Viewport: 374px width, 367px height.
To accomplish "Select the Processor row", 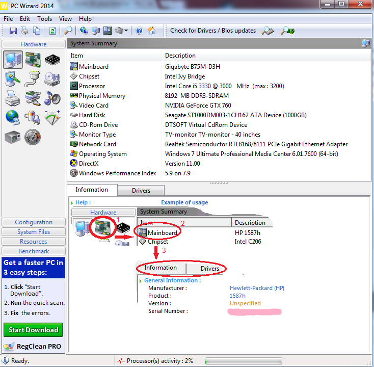I will click(220, 86).
